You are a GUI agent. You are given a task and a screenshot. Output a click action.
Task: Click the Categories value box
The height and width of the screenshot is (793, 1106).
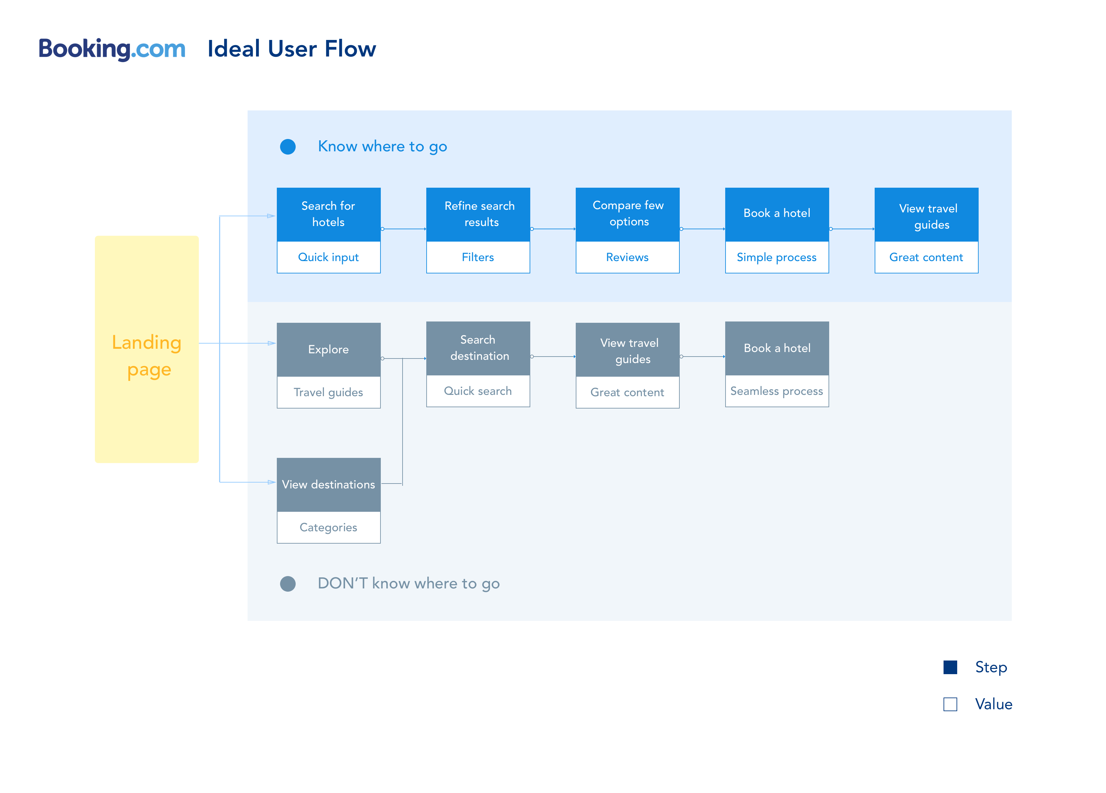(x=329, y=527)
